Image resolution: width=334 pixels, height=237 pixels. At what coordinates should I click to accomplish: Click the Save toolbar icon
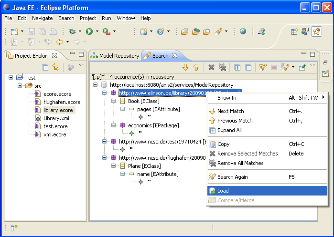(31, 31)
